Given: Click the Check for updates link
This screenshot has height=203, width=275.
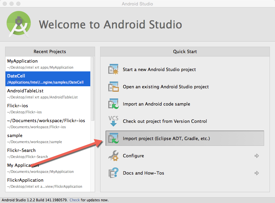Looking at the screenshot, I should tap(75, 200).
